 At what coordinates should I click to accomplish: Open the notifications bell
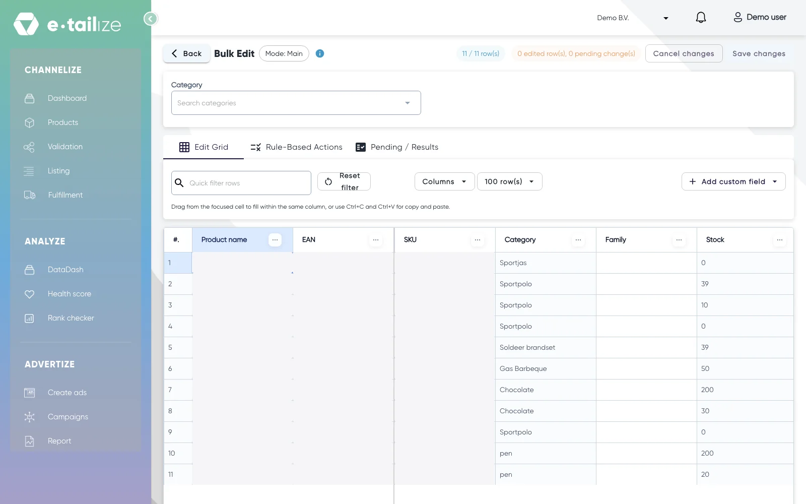701,18
